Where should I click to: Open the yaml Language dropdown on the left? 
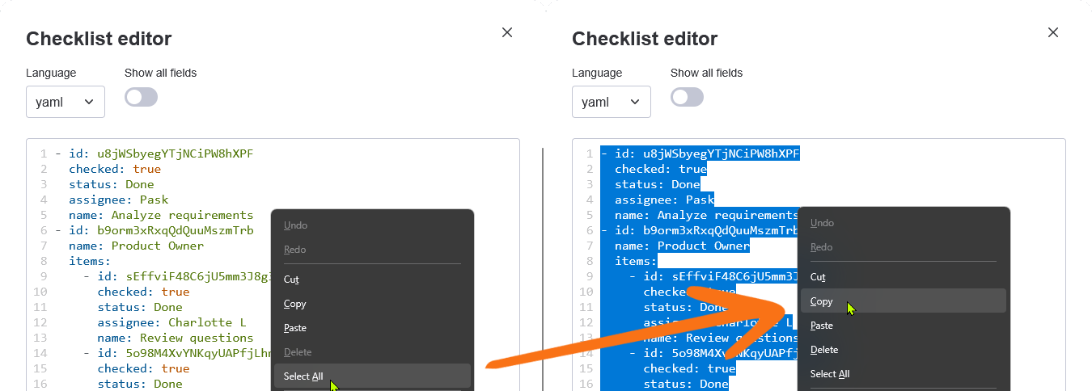pyautogui.click(x=66, y=102)
